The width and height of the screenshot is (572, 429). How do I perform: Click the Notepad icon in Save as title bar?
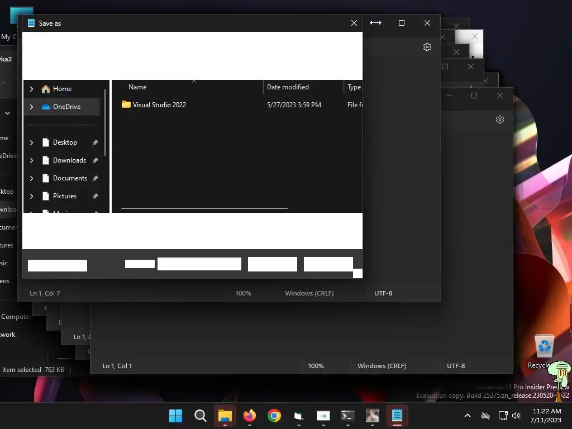pyautogui.click(x=31, y=23)
